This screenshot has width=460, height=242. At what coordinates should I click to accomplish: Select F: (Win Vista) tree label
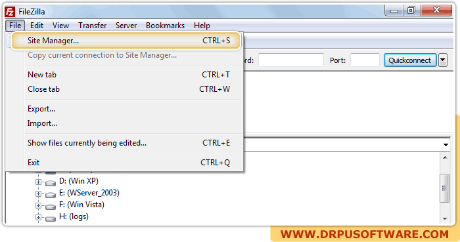tap(81, 205)
